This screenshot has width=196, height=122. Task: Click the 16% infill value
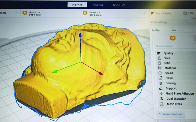click(x=191, y=13)
